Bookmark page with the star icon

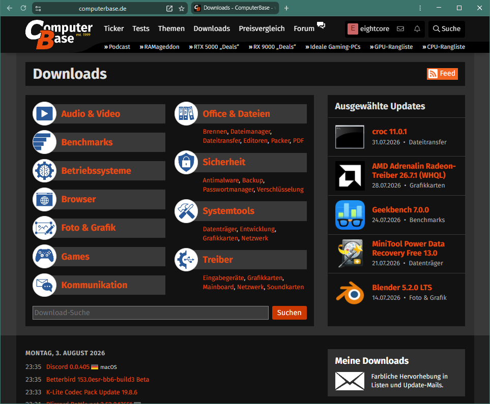(x=182, y=9)
